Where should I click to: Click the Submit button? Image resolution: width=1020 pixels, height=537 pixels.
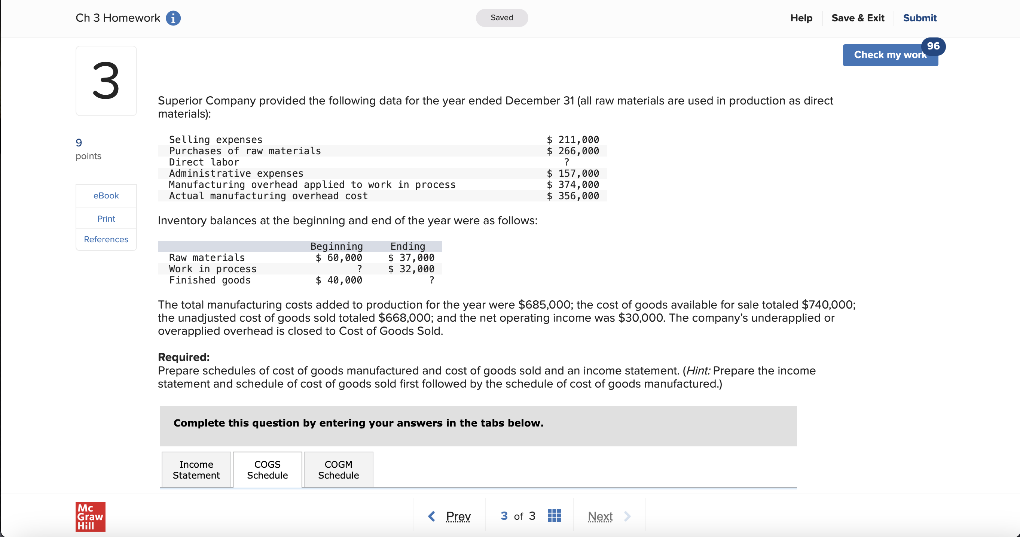coord(919,18)
